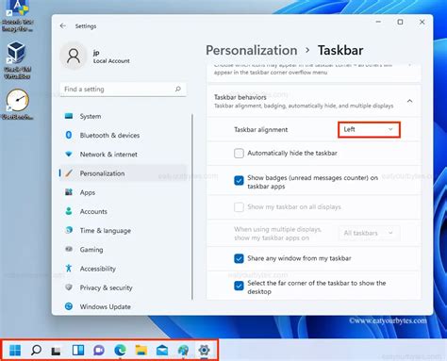This screenshot has width=447, height=361.
Task: Open the System settings category
Action: (x=124, y=116)
